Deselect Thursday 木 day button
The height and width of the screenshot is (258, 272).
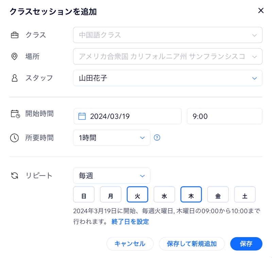point(191,194)
